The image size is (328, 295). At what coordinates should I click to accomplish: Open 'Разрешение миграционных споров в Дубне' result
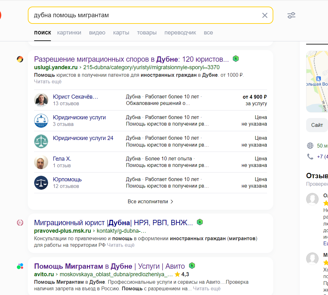(131, 59)
